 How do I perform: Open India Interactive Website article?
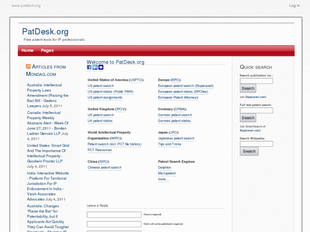click(48, 186)
